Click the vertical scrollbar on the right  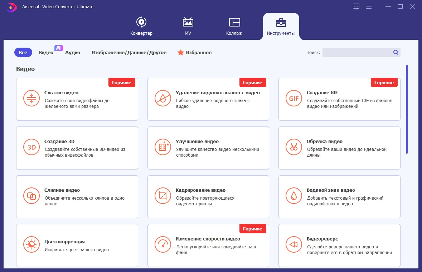click(407, 109)
